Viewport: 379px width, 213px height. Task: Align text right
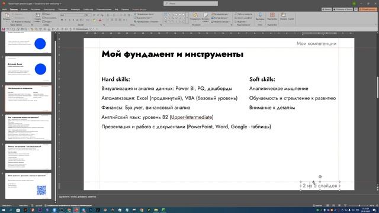(x=116, y=20)
